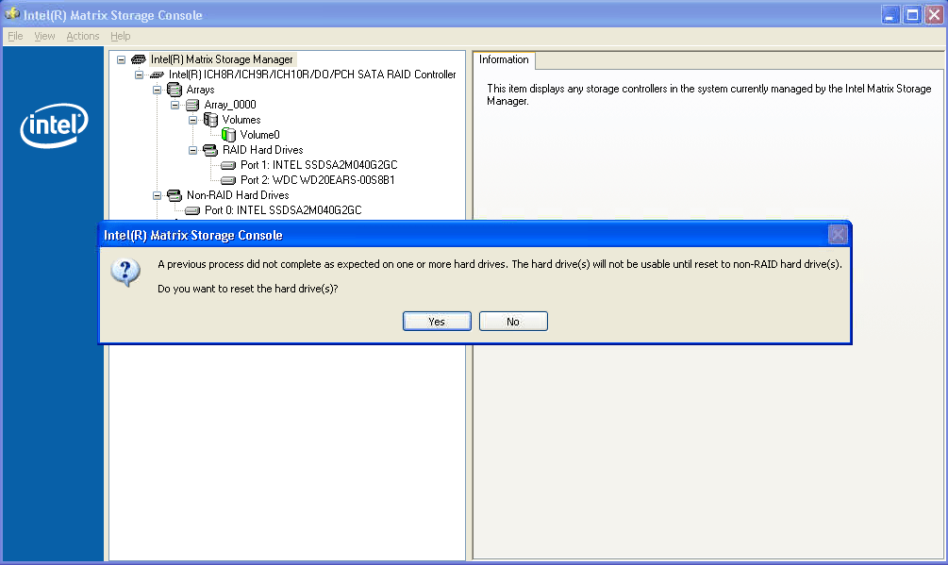The width and height of the screenshot is (948, 565).
Task: Click the Port 0 drive icon
Action: click(x=192, y=210)
